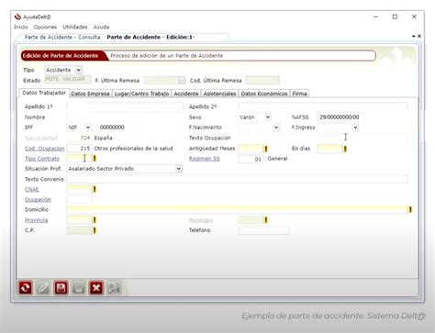
Task: Click warning mark beside C.P. field
Action: click(95, 230)
